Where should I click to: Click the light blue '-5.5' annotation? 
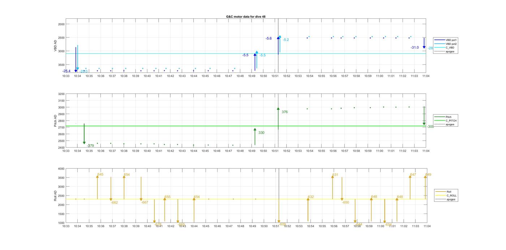[x=262, y=55]
